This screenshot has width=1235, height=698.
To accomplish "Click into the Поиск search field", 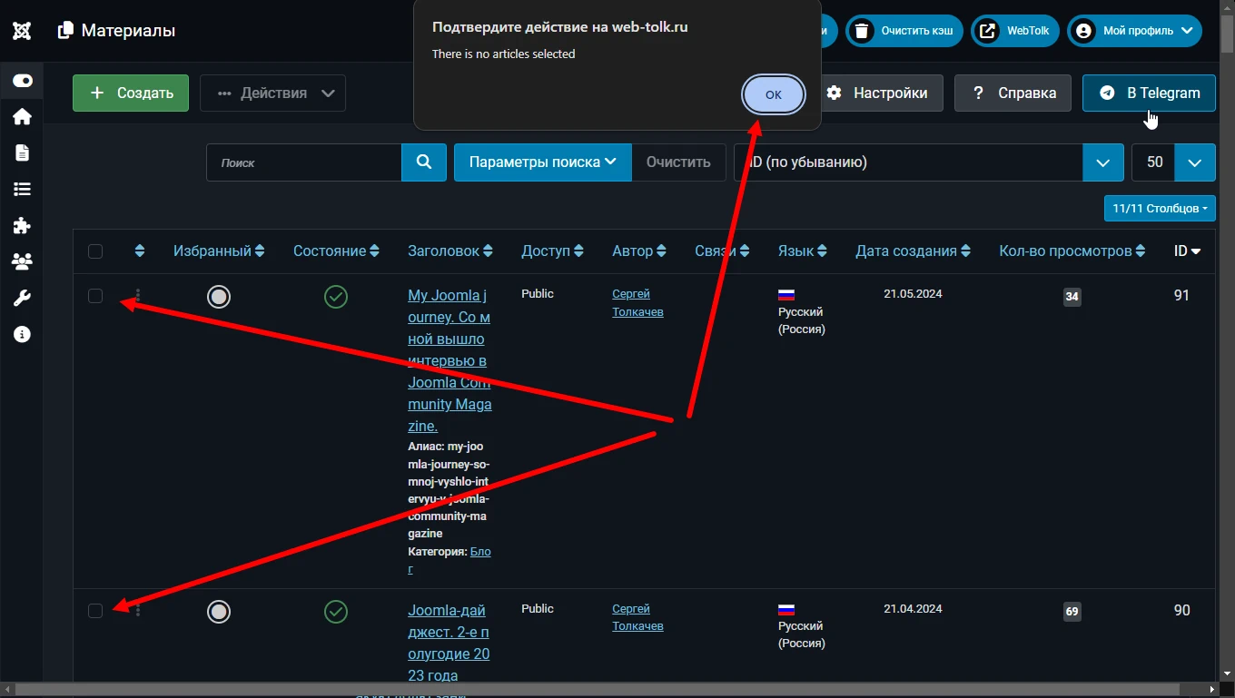I will 304,162.
